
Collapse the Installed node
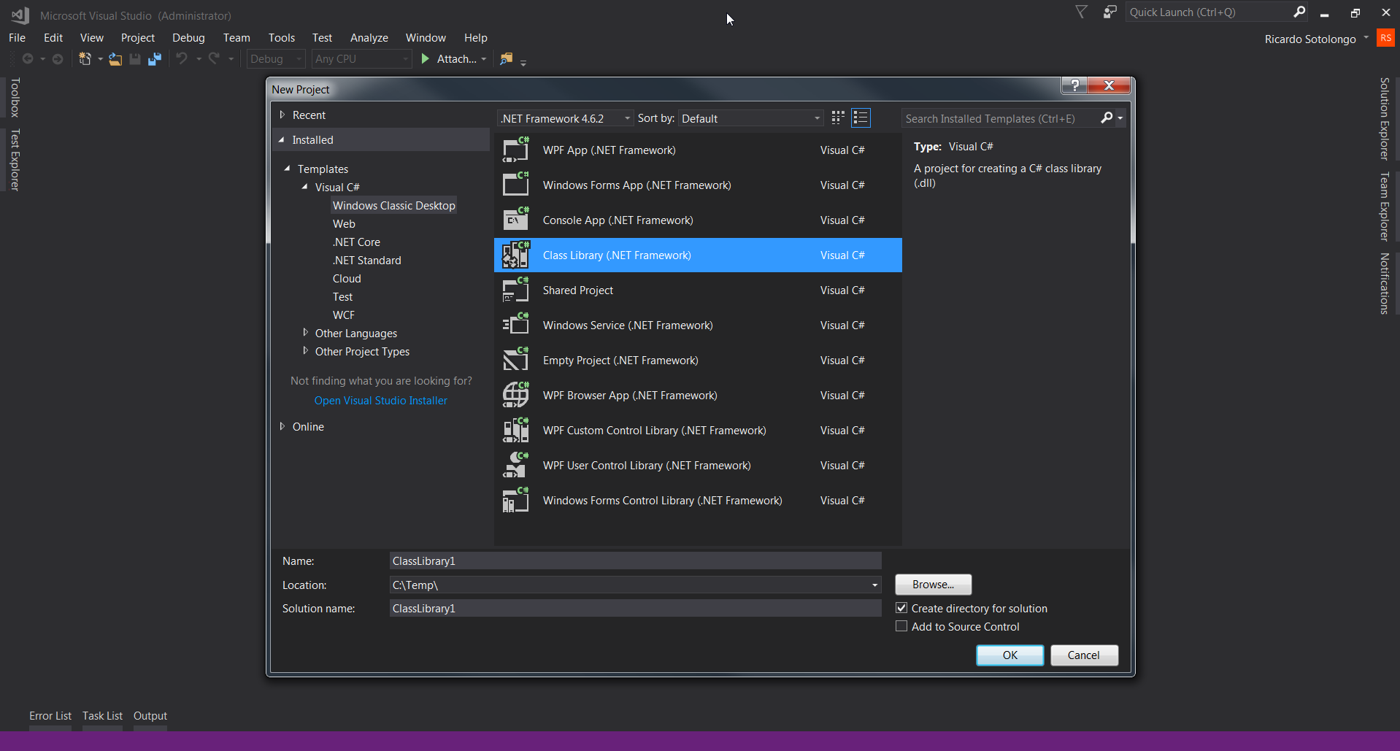282,139
